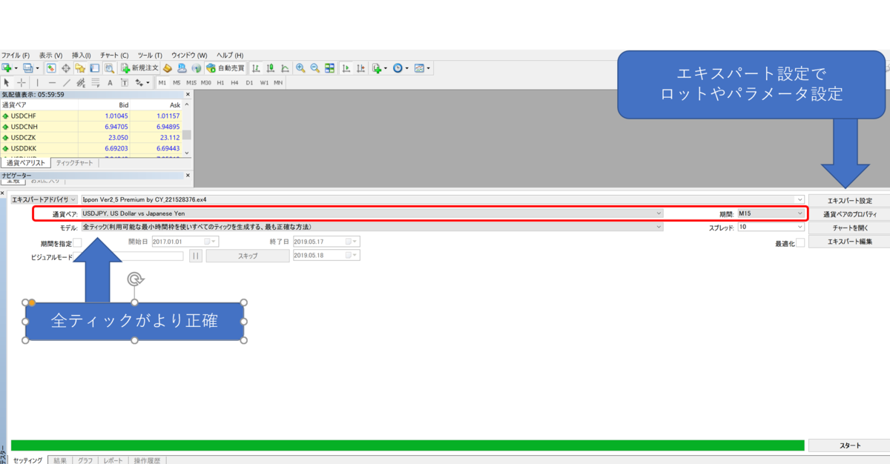
Task: Toggle the AutoTrading (自動売買) button
Action: coord(225,68)
